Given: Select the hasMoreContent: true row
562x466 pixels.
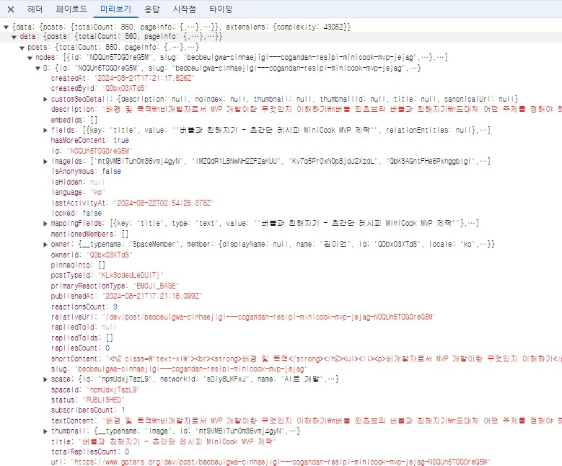Looking at the screenshot, I should (90, 140).
